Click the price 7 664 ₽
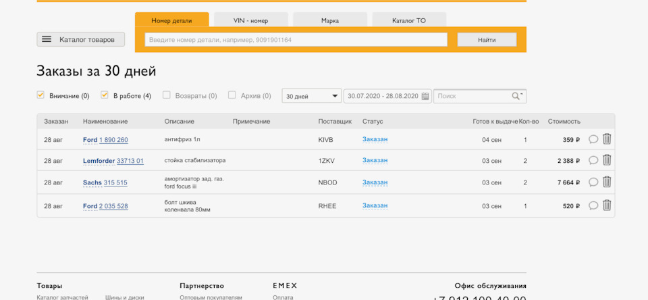648x300 pixels. (568, 182)
